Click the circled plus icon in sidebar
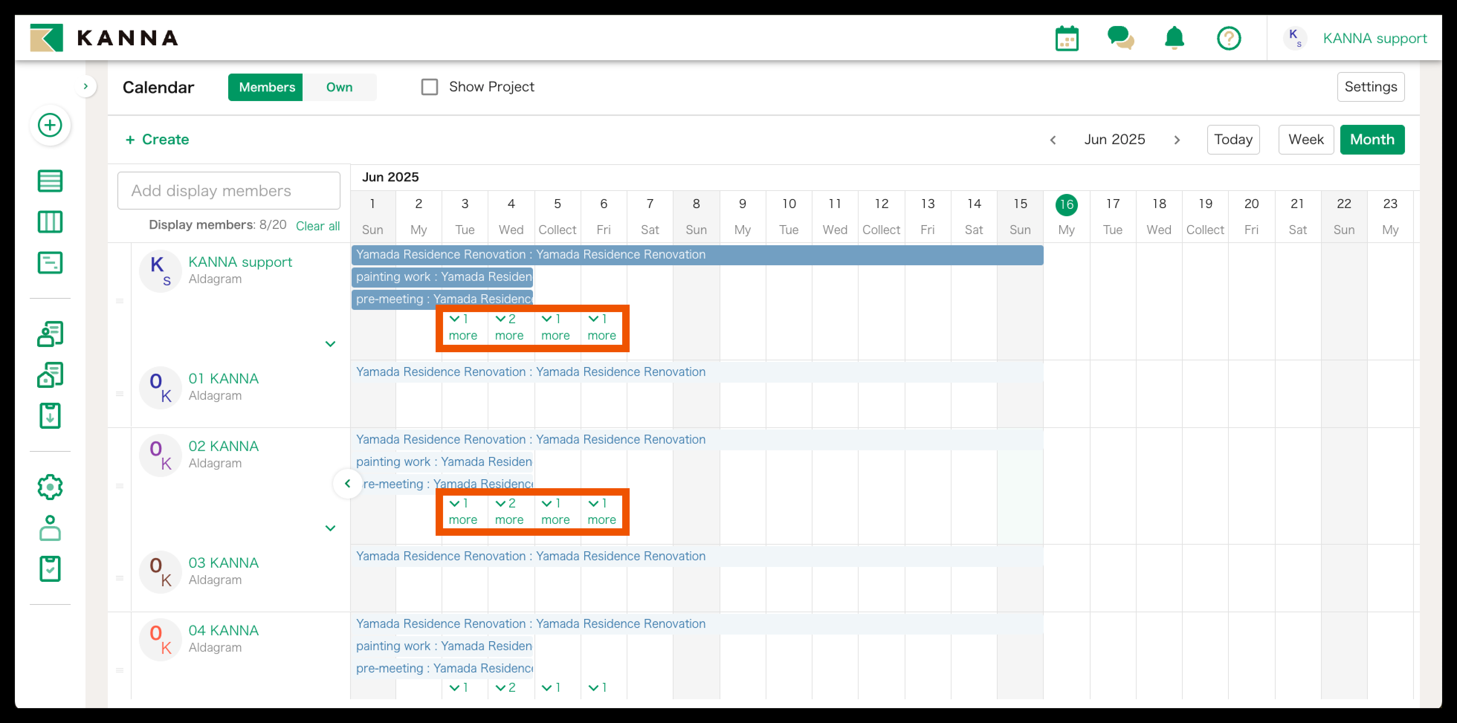Image resolution: width=1457 pixels, height=723 pixels. [50, 125]
